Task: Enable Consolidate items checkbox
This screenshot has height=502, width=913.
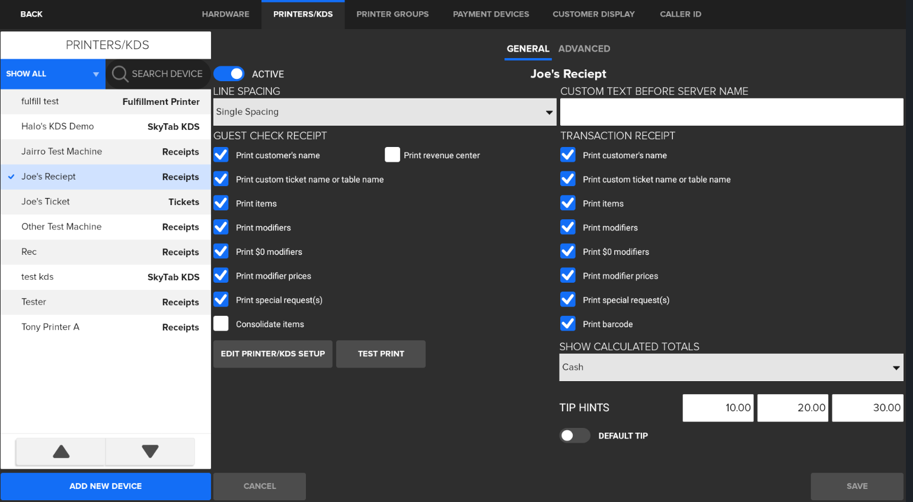Action: pos(221,324)
